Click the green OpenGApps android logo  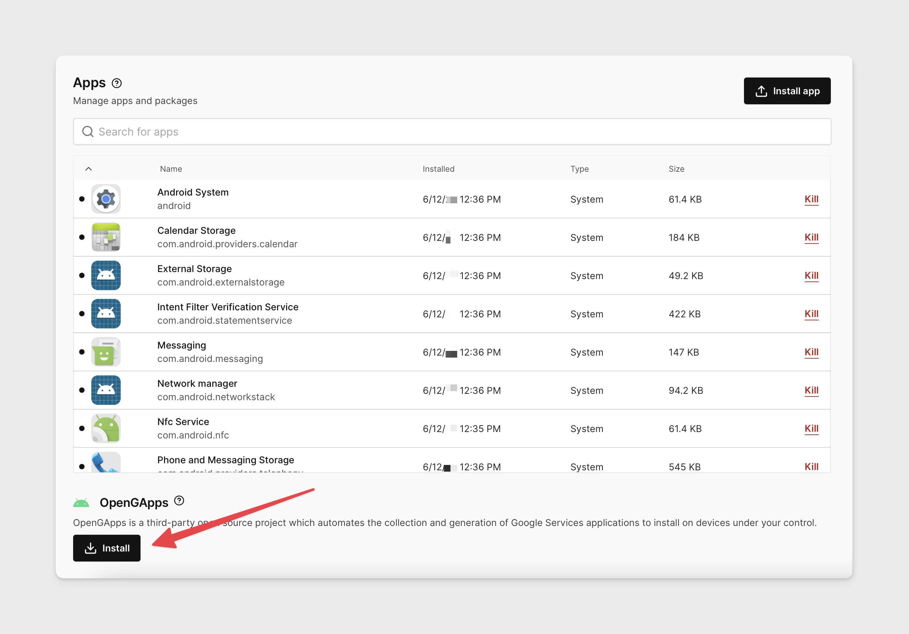[81, 503]
